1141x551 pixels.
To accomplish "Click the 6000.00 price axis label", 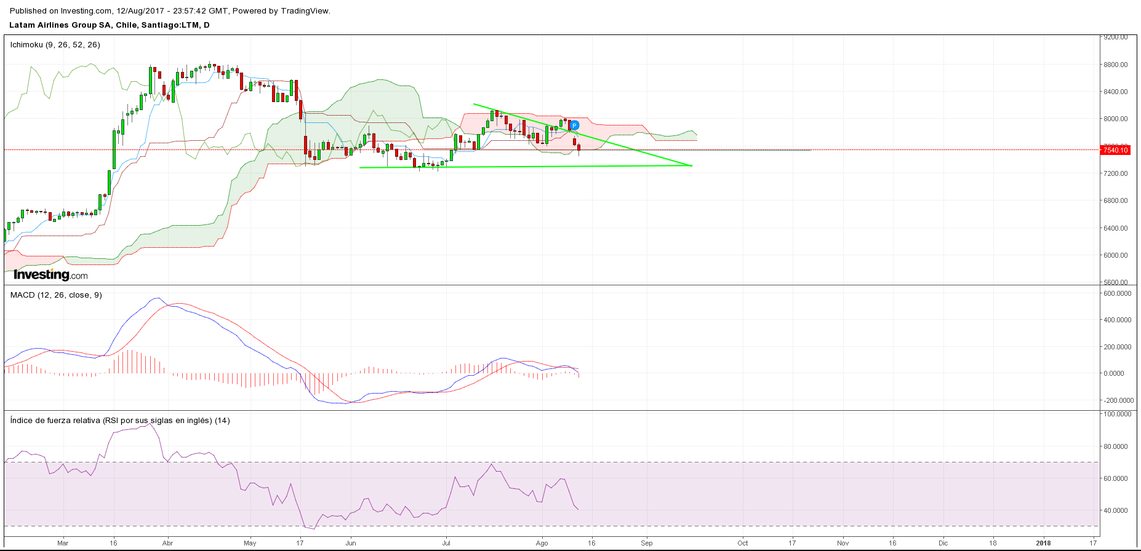I will [1116, 255].
